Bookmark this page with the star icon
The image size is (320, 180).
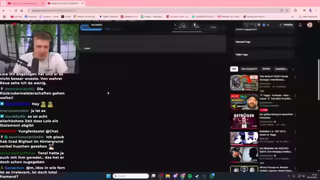coord(287,10)
